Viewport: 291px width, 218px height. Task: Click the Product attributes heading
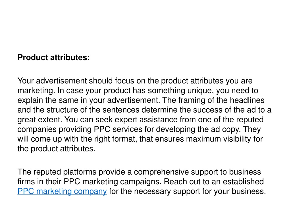[54, 57]
